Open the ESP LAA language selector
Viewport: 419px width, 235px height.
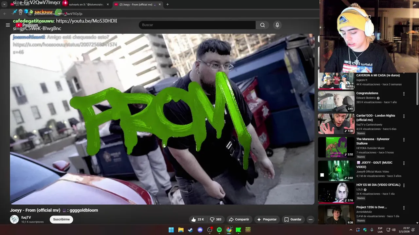coord(380,230)
